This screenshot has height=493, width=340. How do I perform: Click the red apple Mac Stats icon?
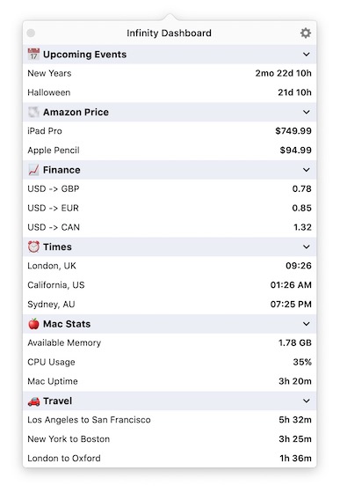[x=33, y=324]
